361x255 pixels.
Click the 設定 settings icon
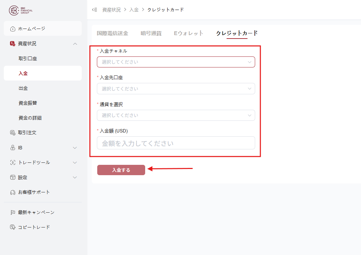(13, 177)
